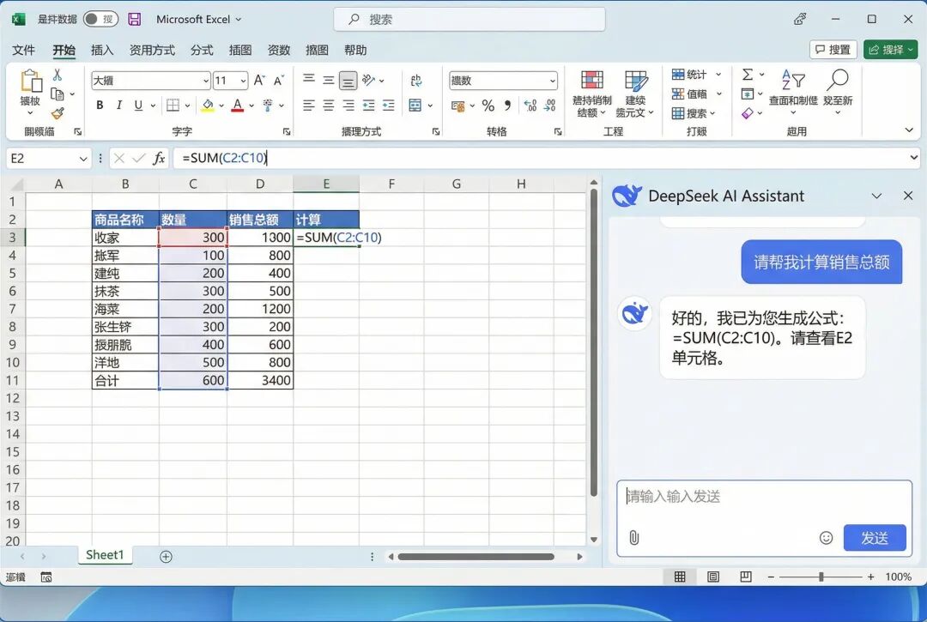Click the 发送 send button

click(876, 538)
